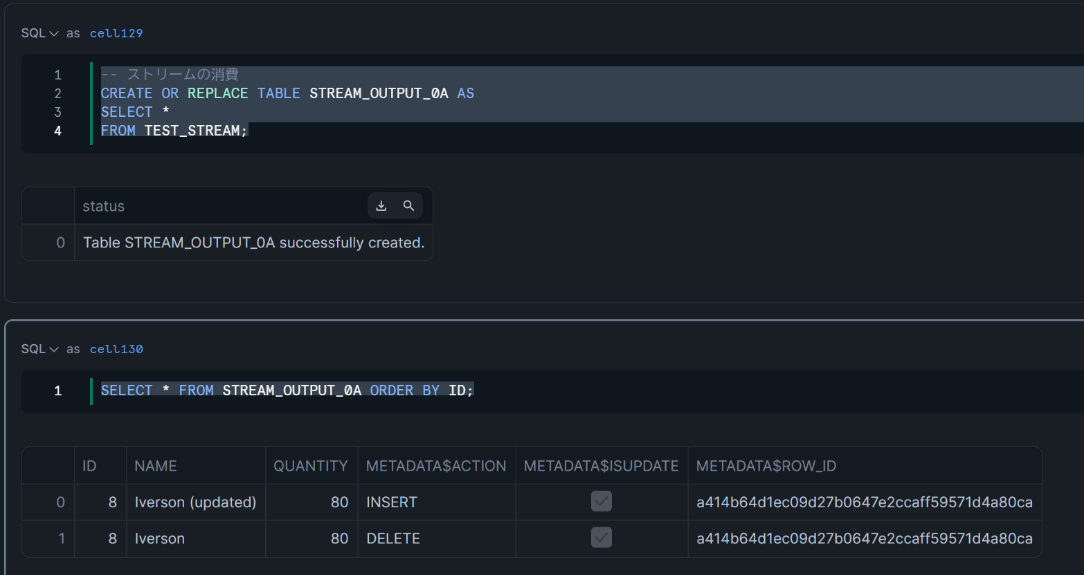This screenshot has height=575, width=1084.
Task: Sort by the ID column header
Action: point(100,466)
